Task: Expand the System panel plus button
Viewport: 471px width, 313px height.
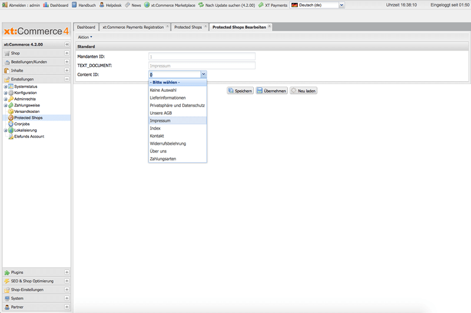Action: pyautogui.click(x=67, y=298)
